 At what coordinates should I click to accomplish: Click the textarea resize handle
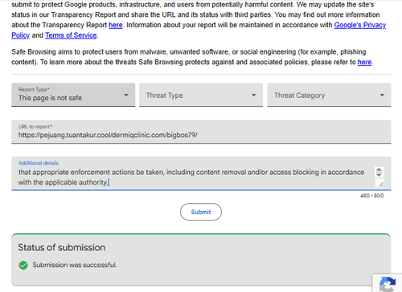pos(380,184)
